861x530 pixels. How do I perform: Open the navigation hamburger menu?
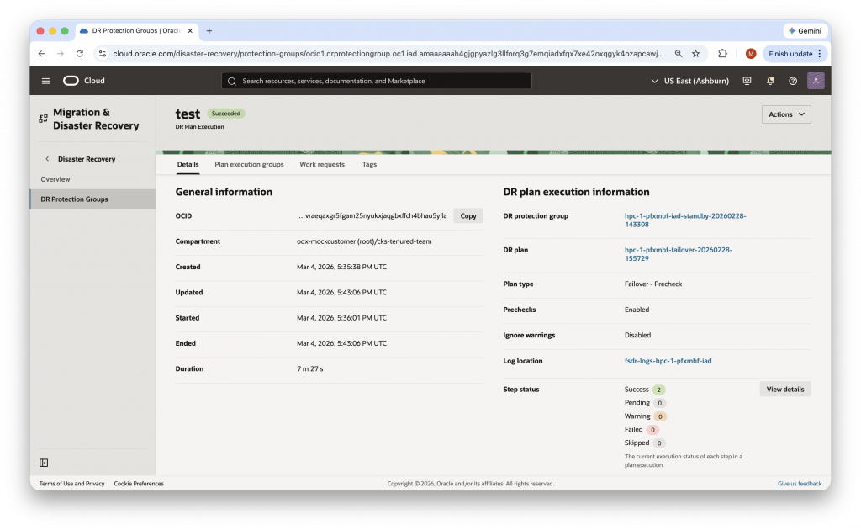(45, 81)
